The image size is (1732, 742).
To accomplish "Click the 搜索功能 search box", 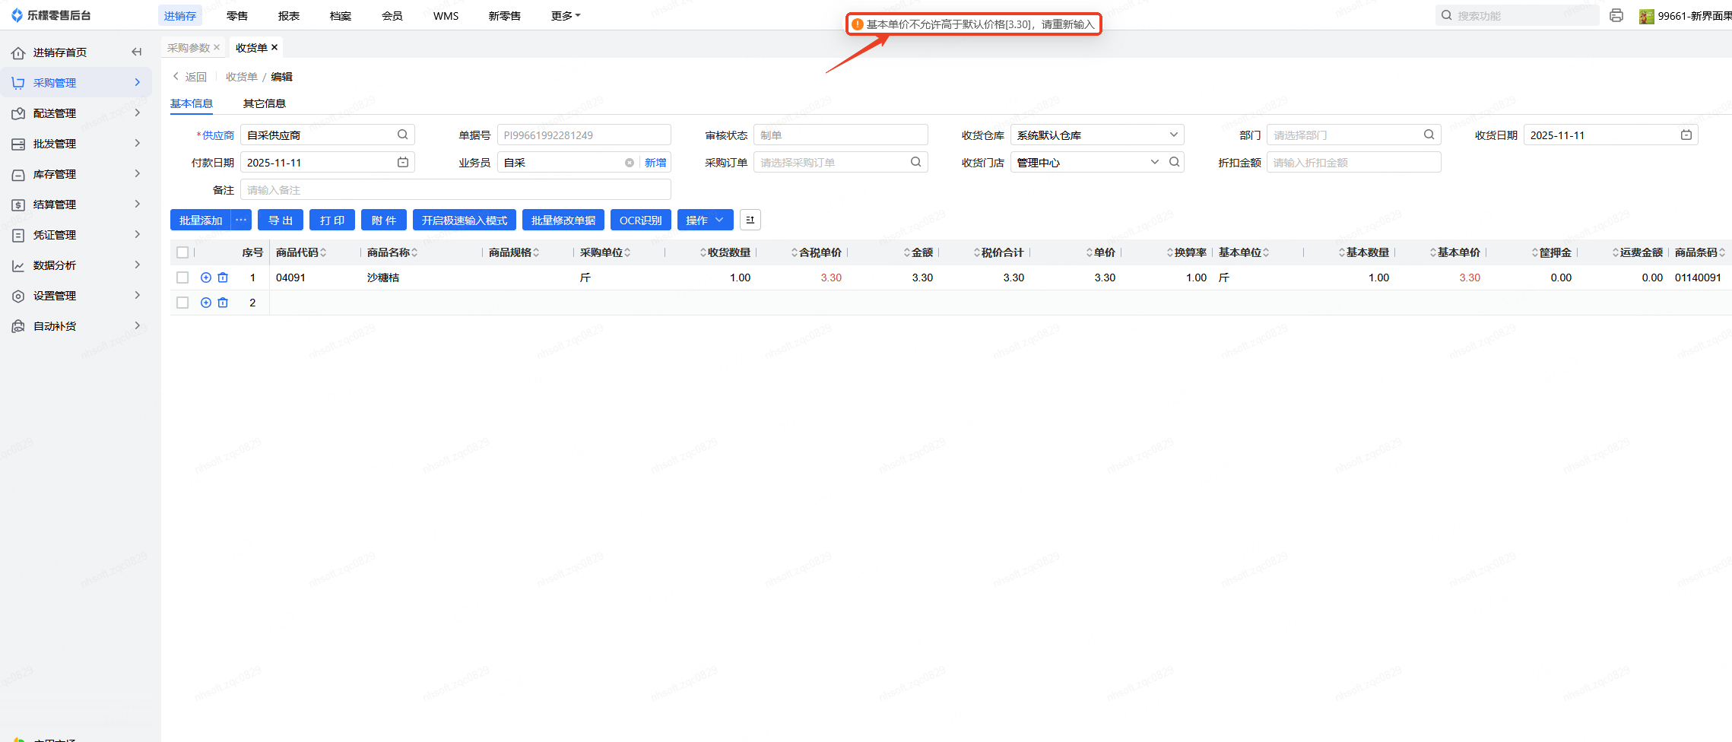I will pyautogui.click(x=1517, y=15).
